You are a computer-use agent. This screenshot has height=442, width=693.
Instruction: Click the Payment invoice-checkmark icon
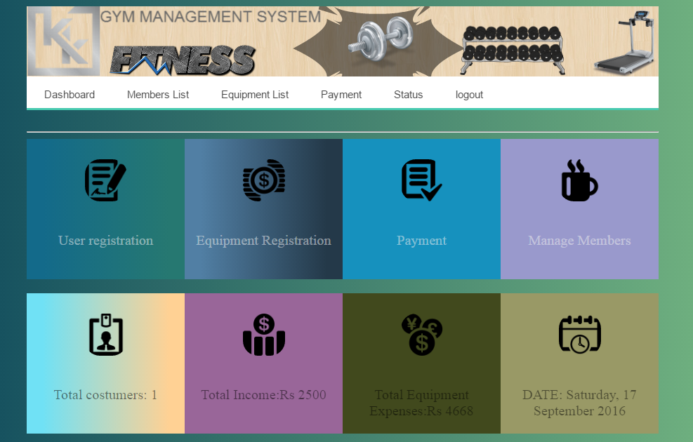[421, 180]
